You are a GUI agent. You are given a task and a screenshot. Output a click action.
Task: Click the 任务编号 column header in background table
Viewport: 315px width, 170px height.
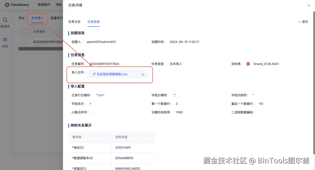pos(39,32)
